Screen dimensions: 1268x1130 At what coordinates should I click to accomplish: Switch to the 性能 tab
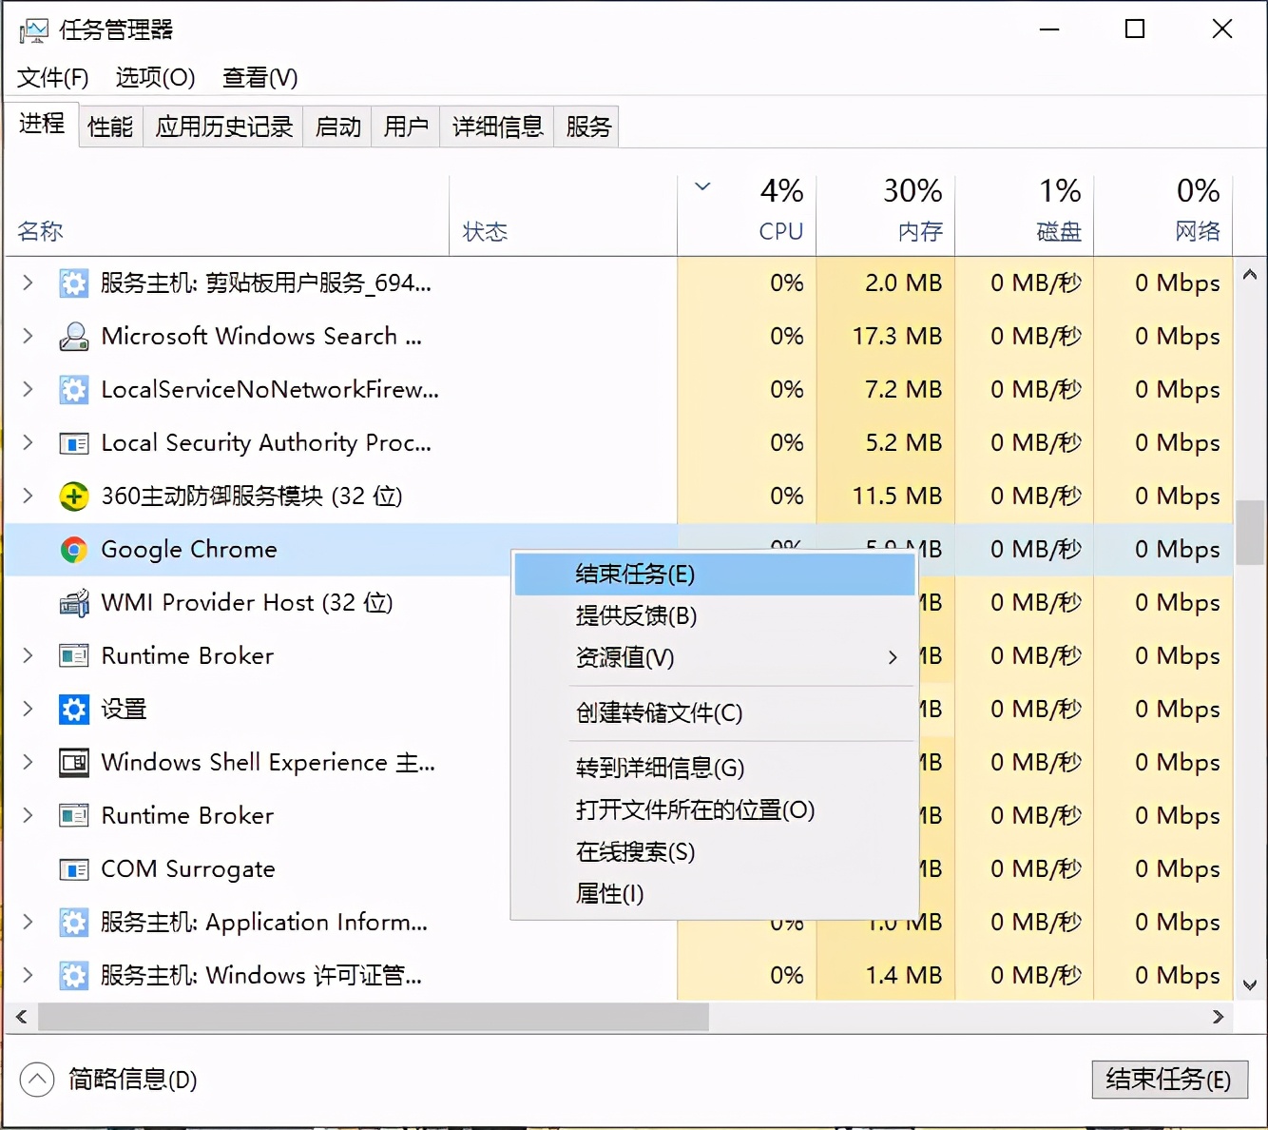pos(110,127)
